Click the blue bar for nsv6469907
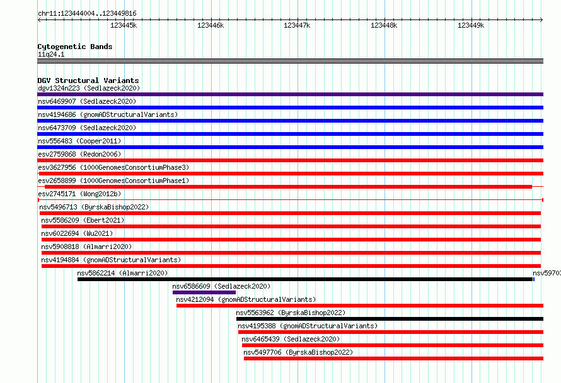This screenshot has width=561, height=383. 290,108
